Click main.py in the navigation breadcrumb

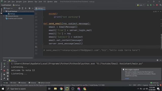point(16,5)
